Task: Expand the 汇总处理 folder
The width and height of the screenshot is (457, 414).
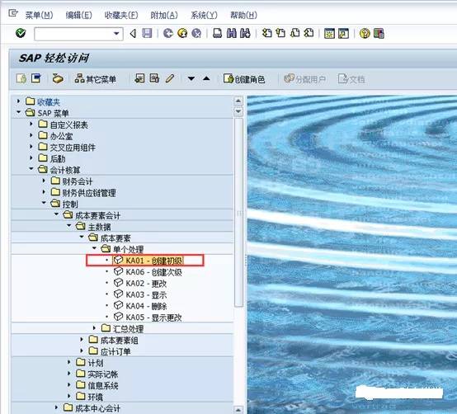Action: (x=94, y=328)
